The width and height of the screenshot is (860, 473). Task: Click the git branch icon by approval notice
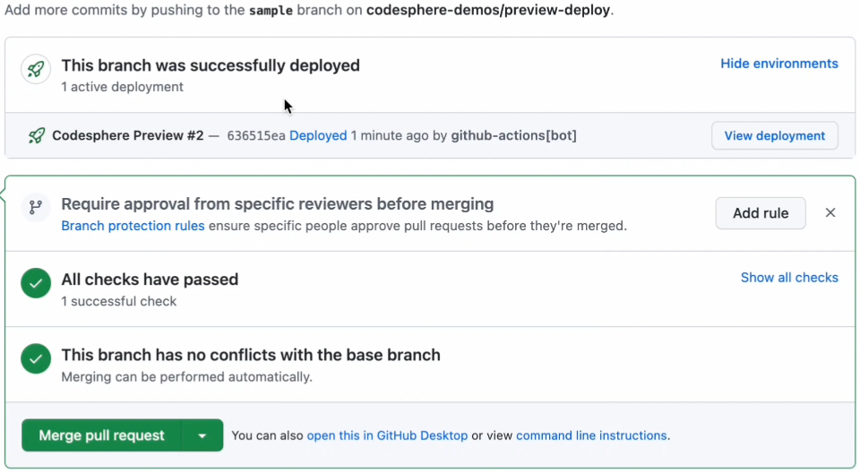[36, 208]
